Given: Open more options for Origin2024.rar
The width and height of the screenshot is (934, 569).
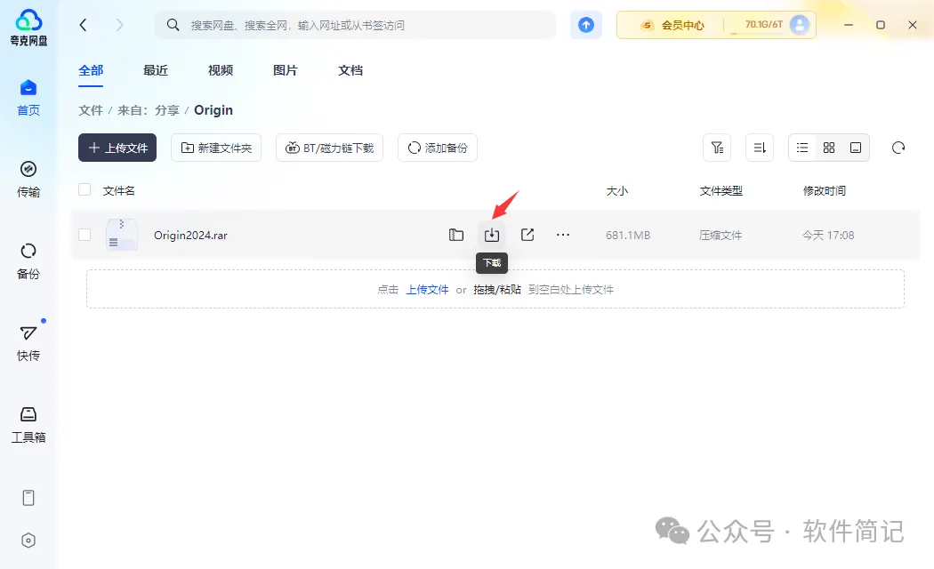Looking at the screenshot, I should pyautogui.click(x=563, y=235).
